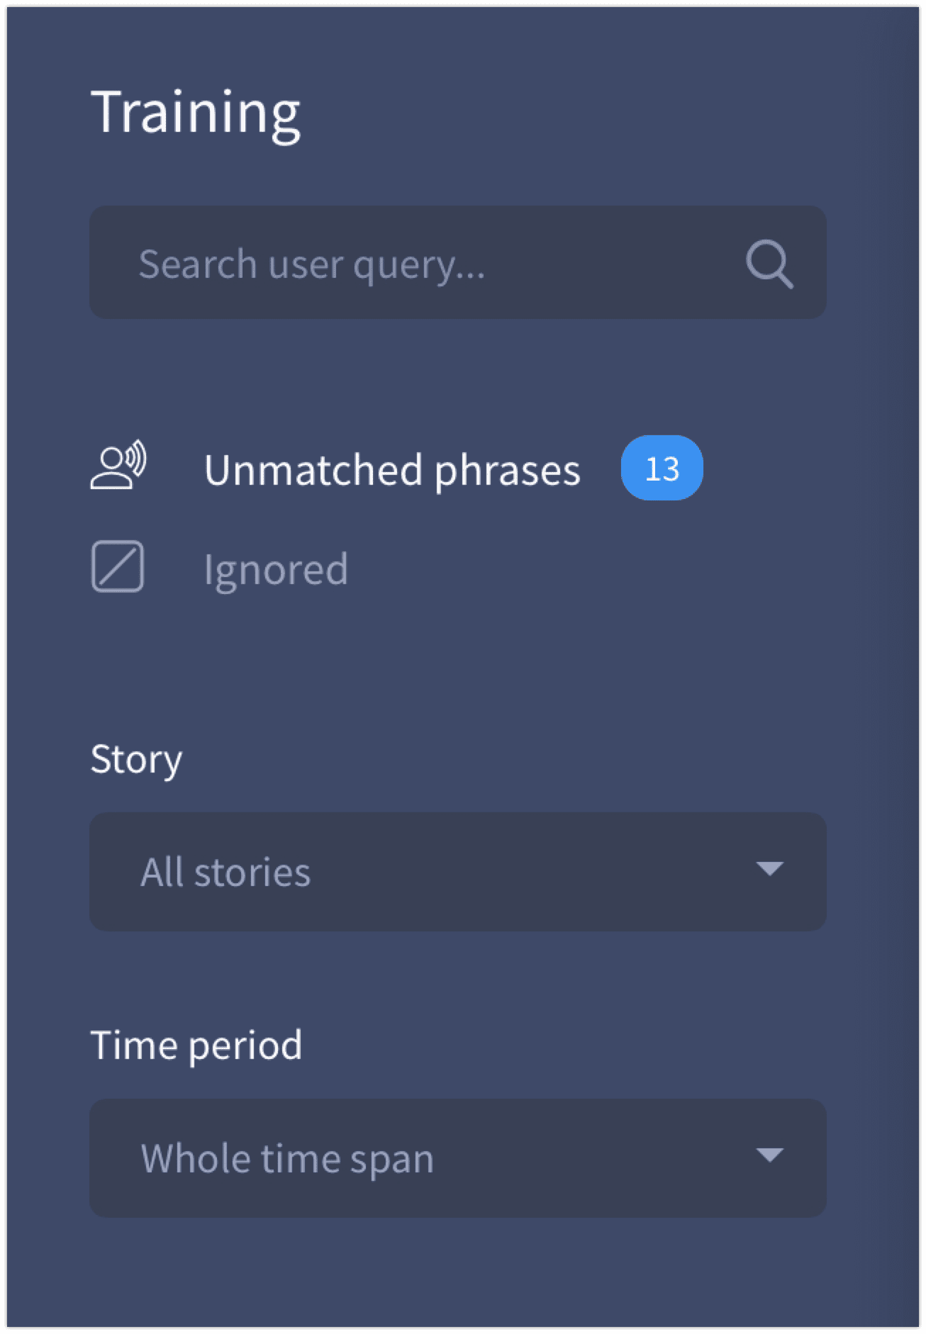The width and height of the screenshot is (926, 1334).
Task: Click the Time period section label
Action: click(x=196, y=1046)
